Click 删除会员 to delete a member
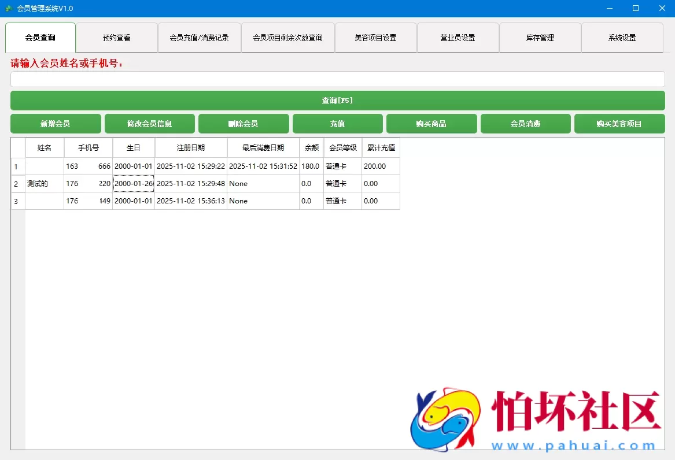This screenshot has height=460, width=675. (x=244, y=123)
